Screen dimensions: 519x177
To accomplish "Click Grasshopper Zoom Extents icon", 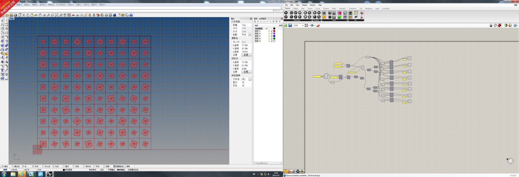I will pyautogui.click(x=306, y=25).
